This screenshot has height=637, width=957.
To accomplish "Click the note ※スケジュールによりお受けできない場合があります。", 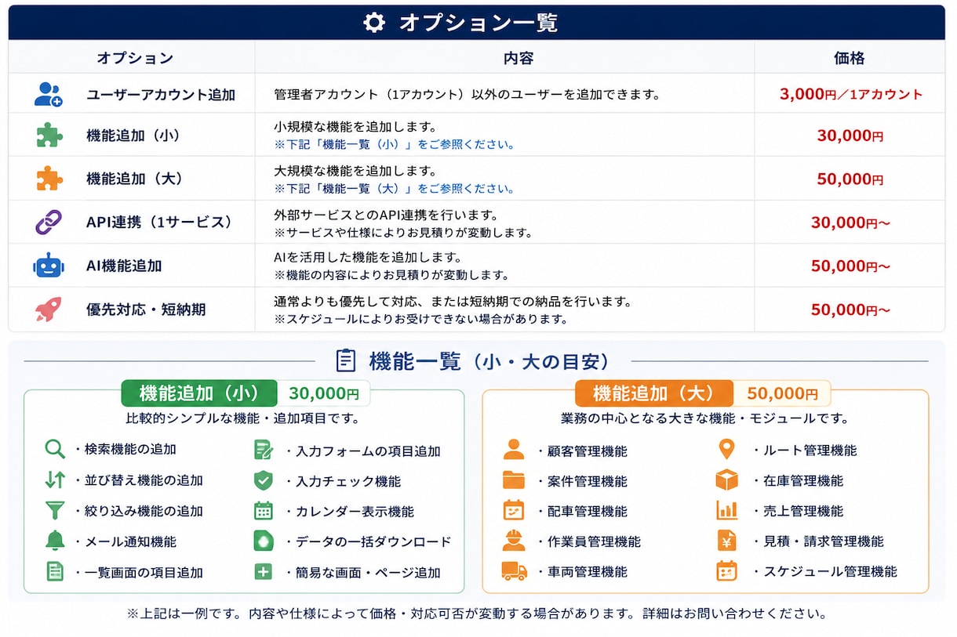I will [421, 319].
